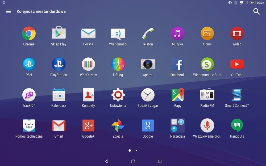The width and height of the screenshot is (266, 166).
Task: Go to second app drawer page dot
Action: pos(136,150)
